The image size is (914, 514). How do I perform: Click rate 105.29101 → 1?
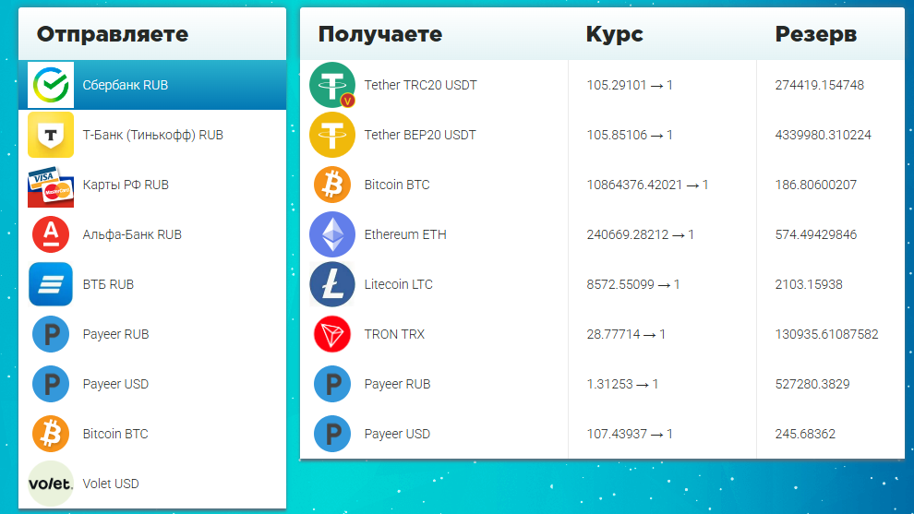click(630, 85)
